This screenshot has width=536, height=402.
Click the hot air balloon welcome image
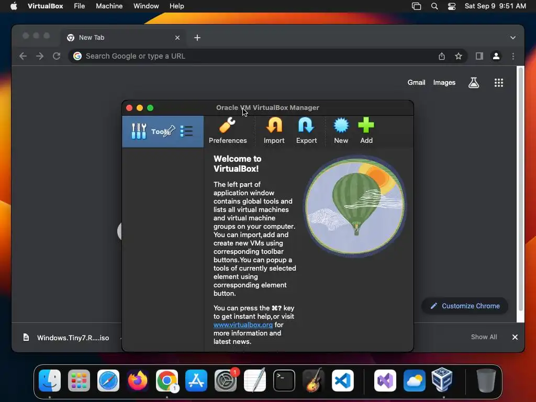[355, 206]
